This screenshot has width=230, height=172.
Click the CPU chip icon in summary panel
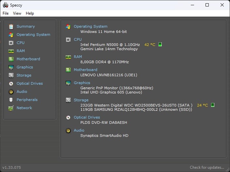[68, 40]
